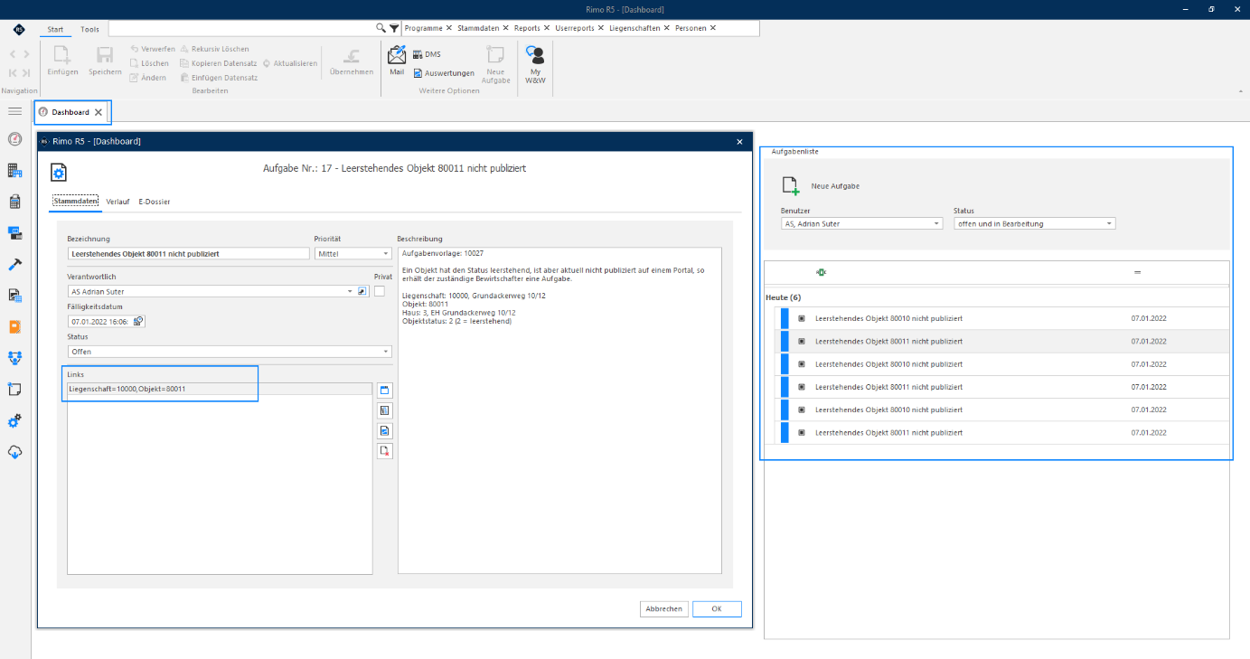The height and width of the screenshot is (659, 1250).
Task: Open Auswertungen in the ribbon
Action: tap(444, 73)
